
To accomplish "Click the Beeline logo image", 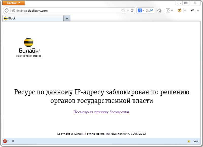I will tap(29, 47).
